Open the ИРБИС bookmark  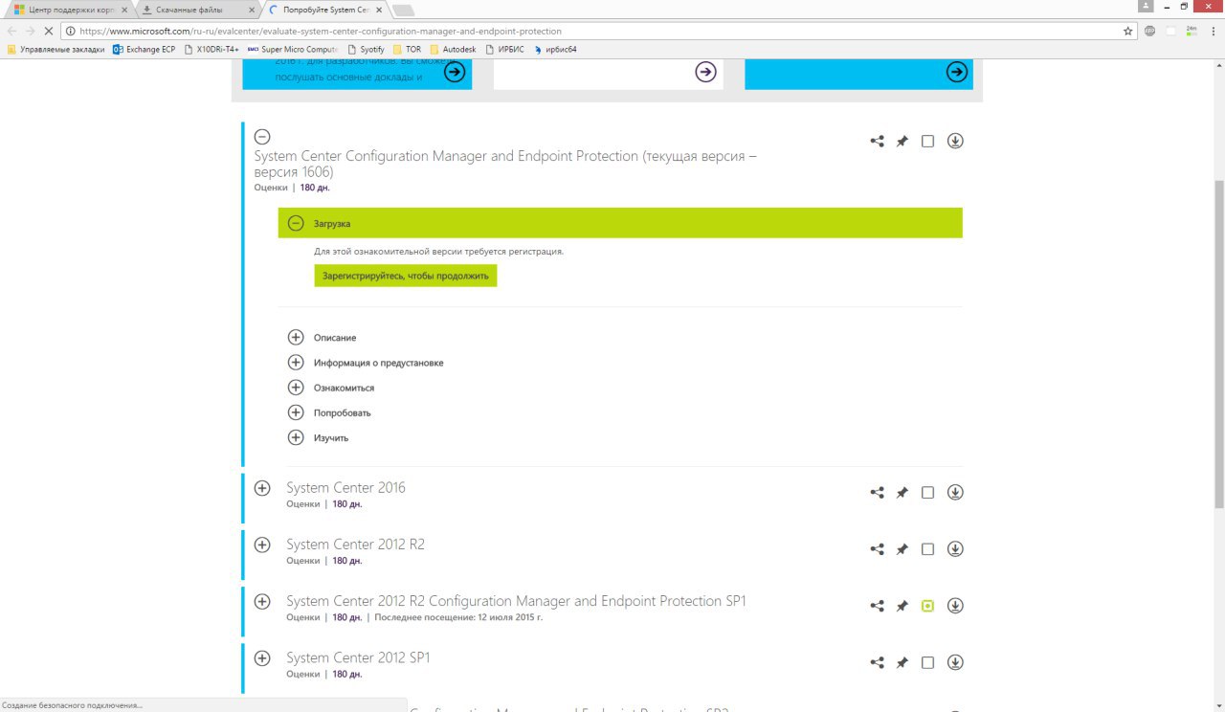pyautogui.click(x=505, y=49)
